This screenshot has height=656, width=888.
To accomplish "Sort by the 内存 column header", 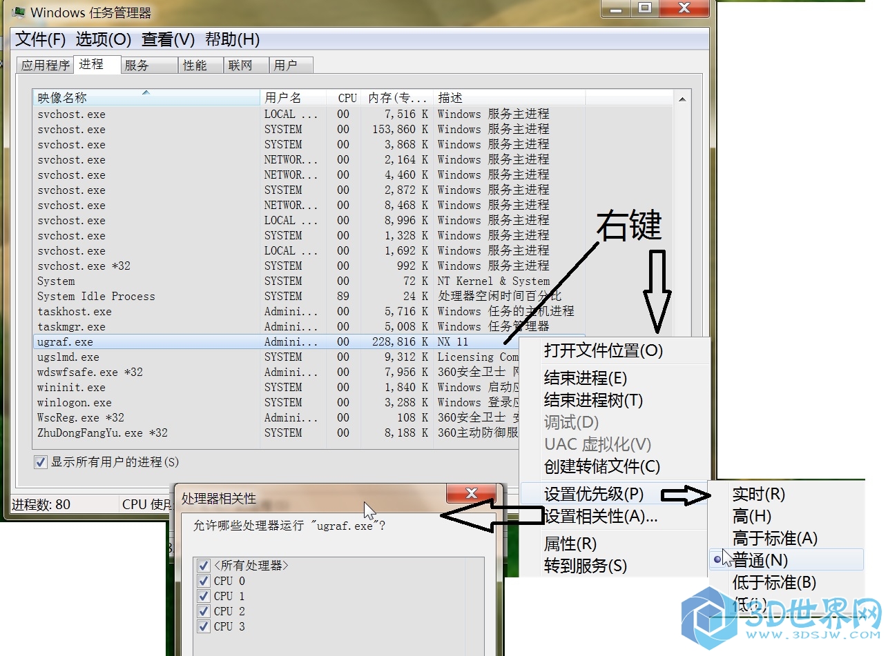I will point(398,98).
